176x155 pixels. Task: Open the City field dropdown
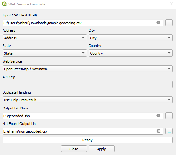(x=131, y=38)
